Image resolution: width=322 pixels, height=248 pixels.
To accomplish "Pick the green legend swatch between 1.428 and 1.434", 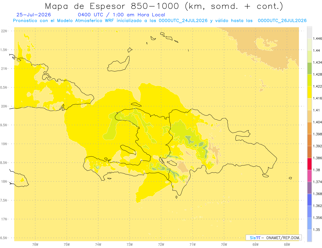I will pos(309,68).
